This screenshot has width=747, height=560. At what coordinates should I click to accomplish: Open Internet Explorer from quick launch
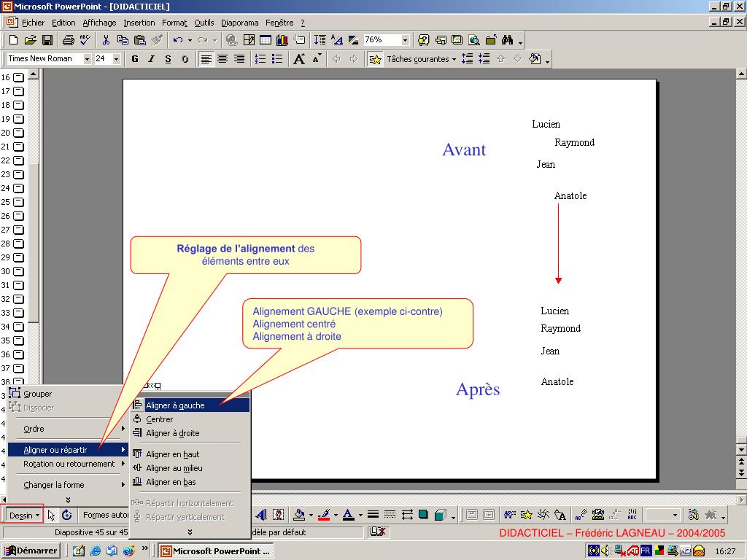point(96,551)
